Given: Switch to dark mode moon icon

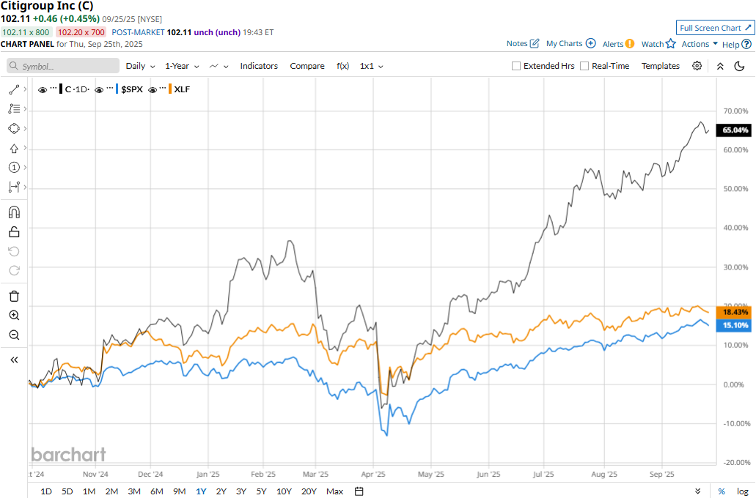Looking at the screenshot, I should point(739,66).
